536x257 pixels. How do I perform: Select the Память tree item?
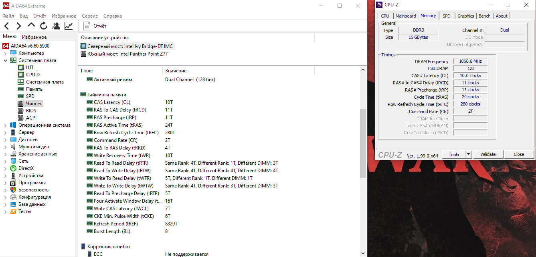coord(34,89)
